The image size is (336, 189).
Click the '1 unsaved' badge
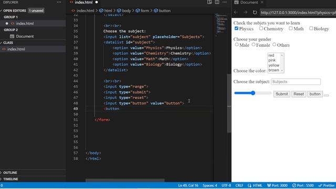tap(36, 10)
